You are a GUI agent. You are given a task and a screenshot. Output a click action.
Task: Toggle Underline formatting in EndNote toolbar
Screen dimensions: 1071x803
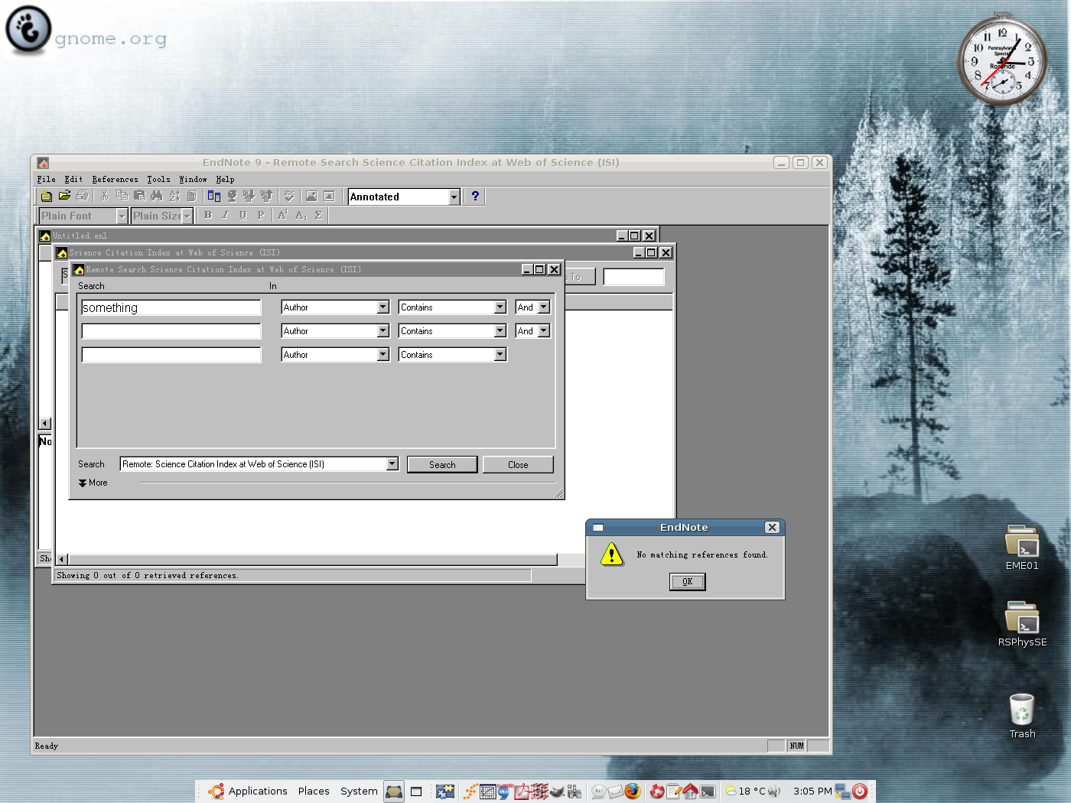point(243,216)
